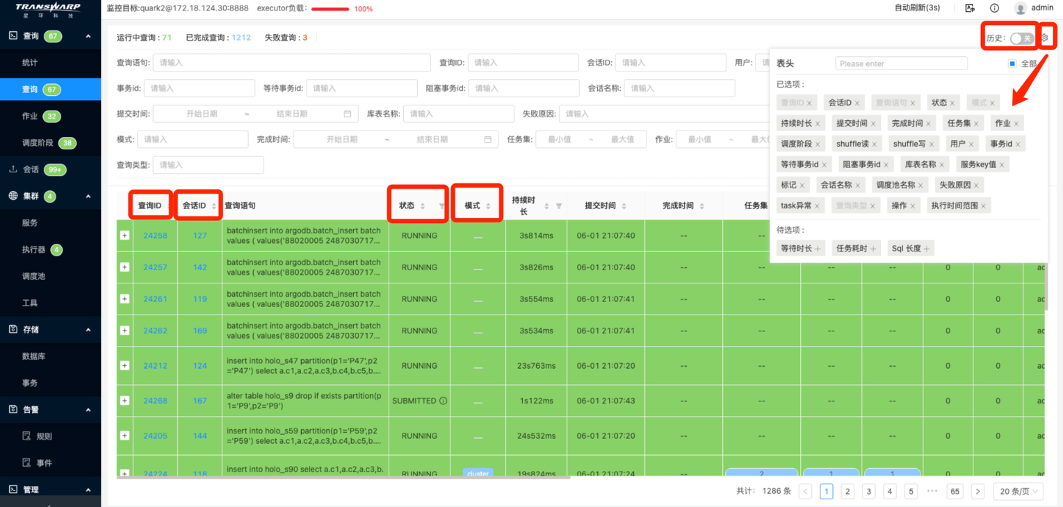The image size is (1063, 507).
Task: Click the SUBMITTED status info icon
Action: (x=443, y=401)
